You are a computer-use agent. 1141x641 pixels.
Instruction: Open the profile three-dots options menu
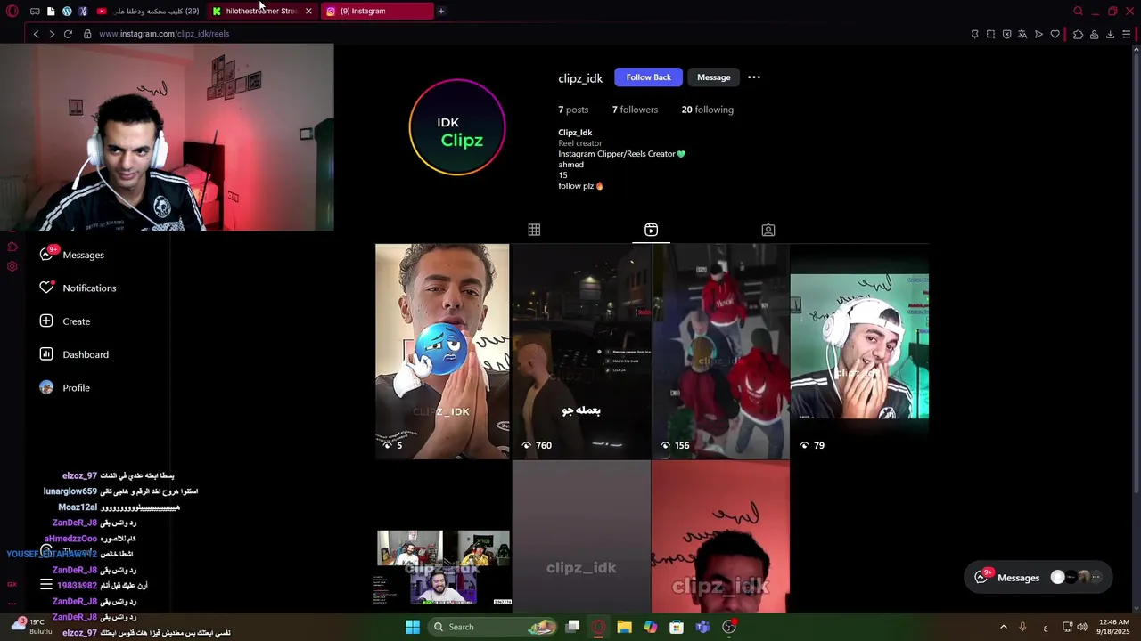click(x=754, y=77)
